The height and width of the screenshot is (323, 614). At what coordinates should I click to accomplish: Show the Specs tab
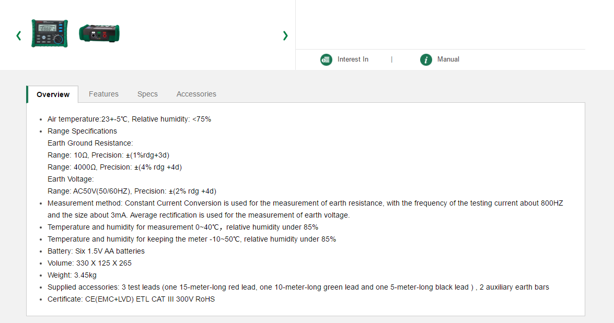(147, 94)
